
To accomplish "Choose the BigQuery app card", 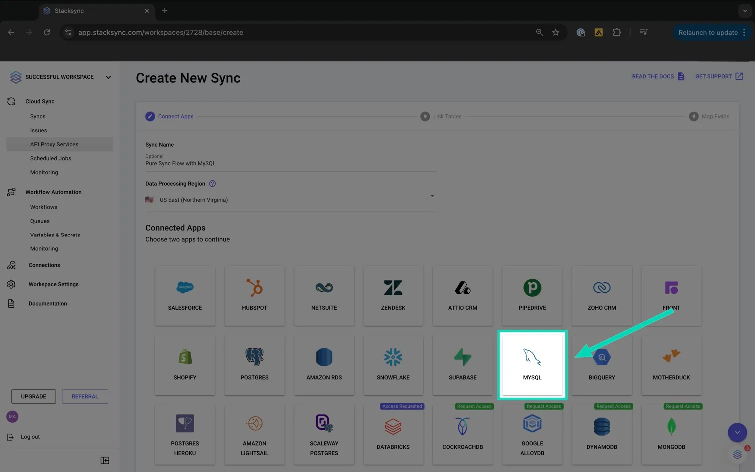I will [602, 365].
